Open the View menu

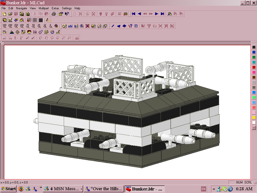pos(33,8)
